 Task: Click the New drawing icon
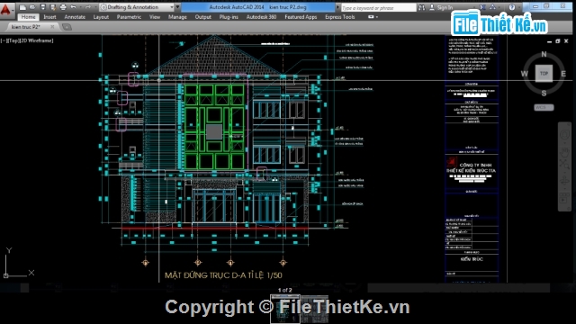click(22, 7)
